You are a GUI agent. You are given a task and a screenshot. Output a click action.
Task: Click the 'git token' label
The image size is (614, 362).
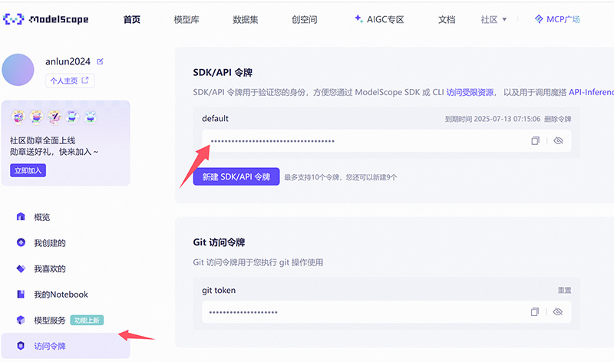(219, 291)
